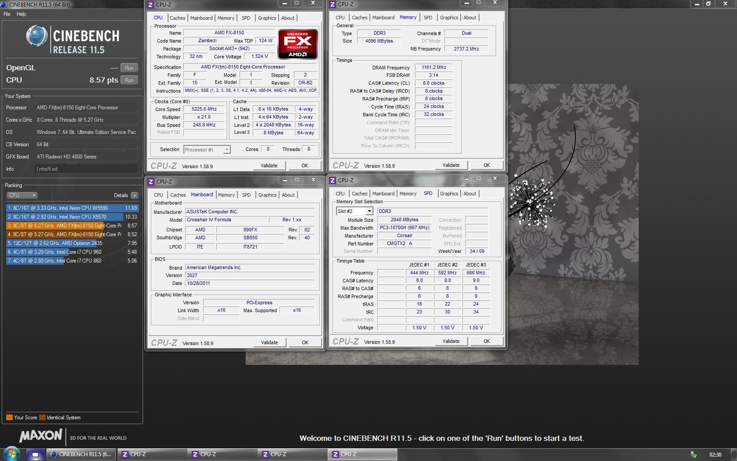Click the Core Voltage value 1.524 V

coord(259,57)
